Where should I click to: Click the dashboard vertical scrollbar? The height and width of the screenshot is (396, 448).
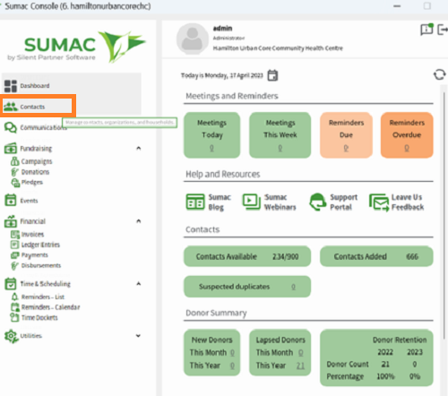point(444,215)
